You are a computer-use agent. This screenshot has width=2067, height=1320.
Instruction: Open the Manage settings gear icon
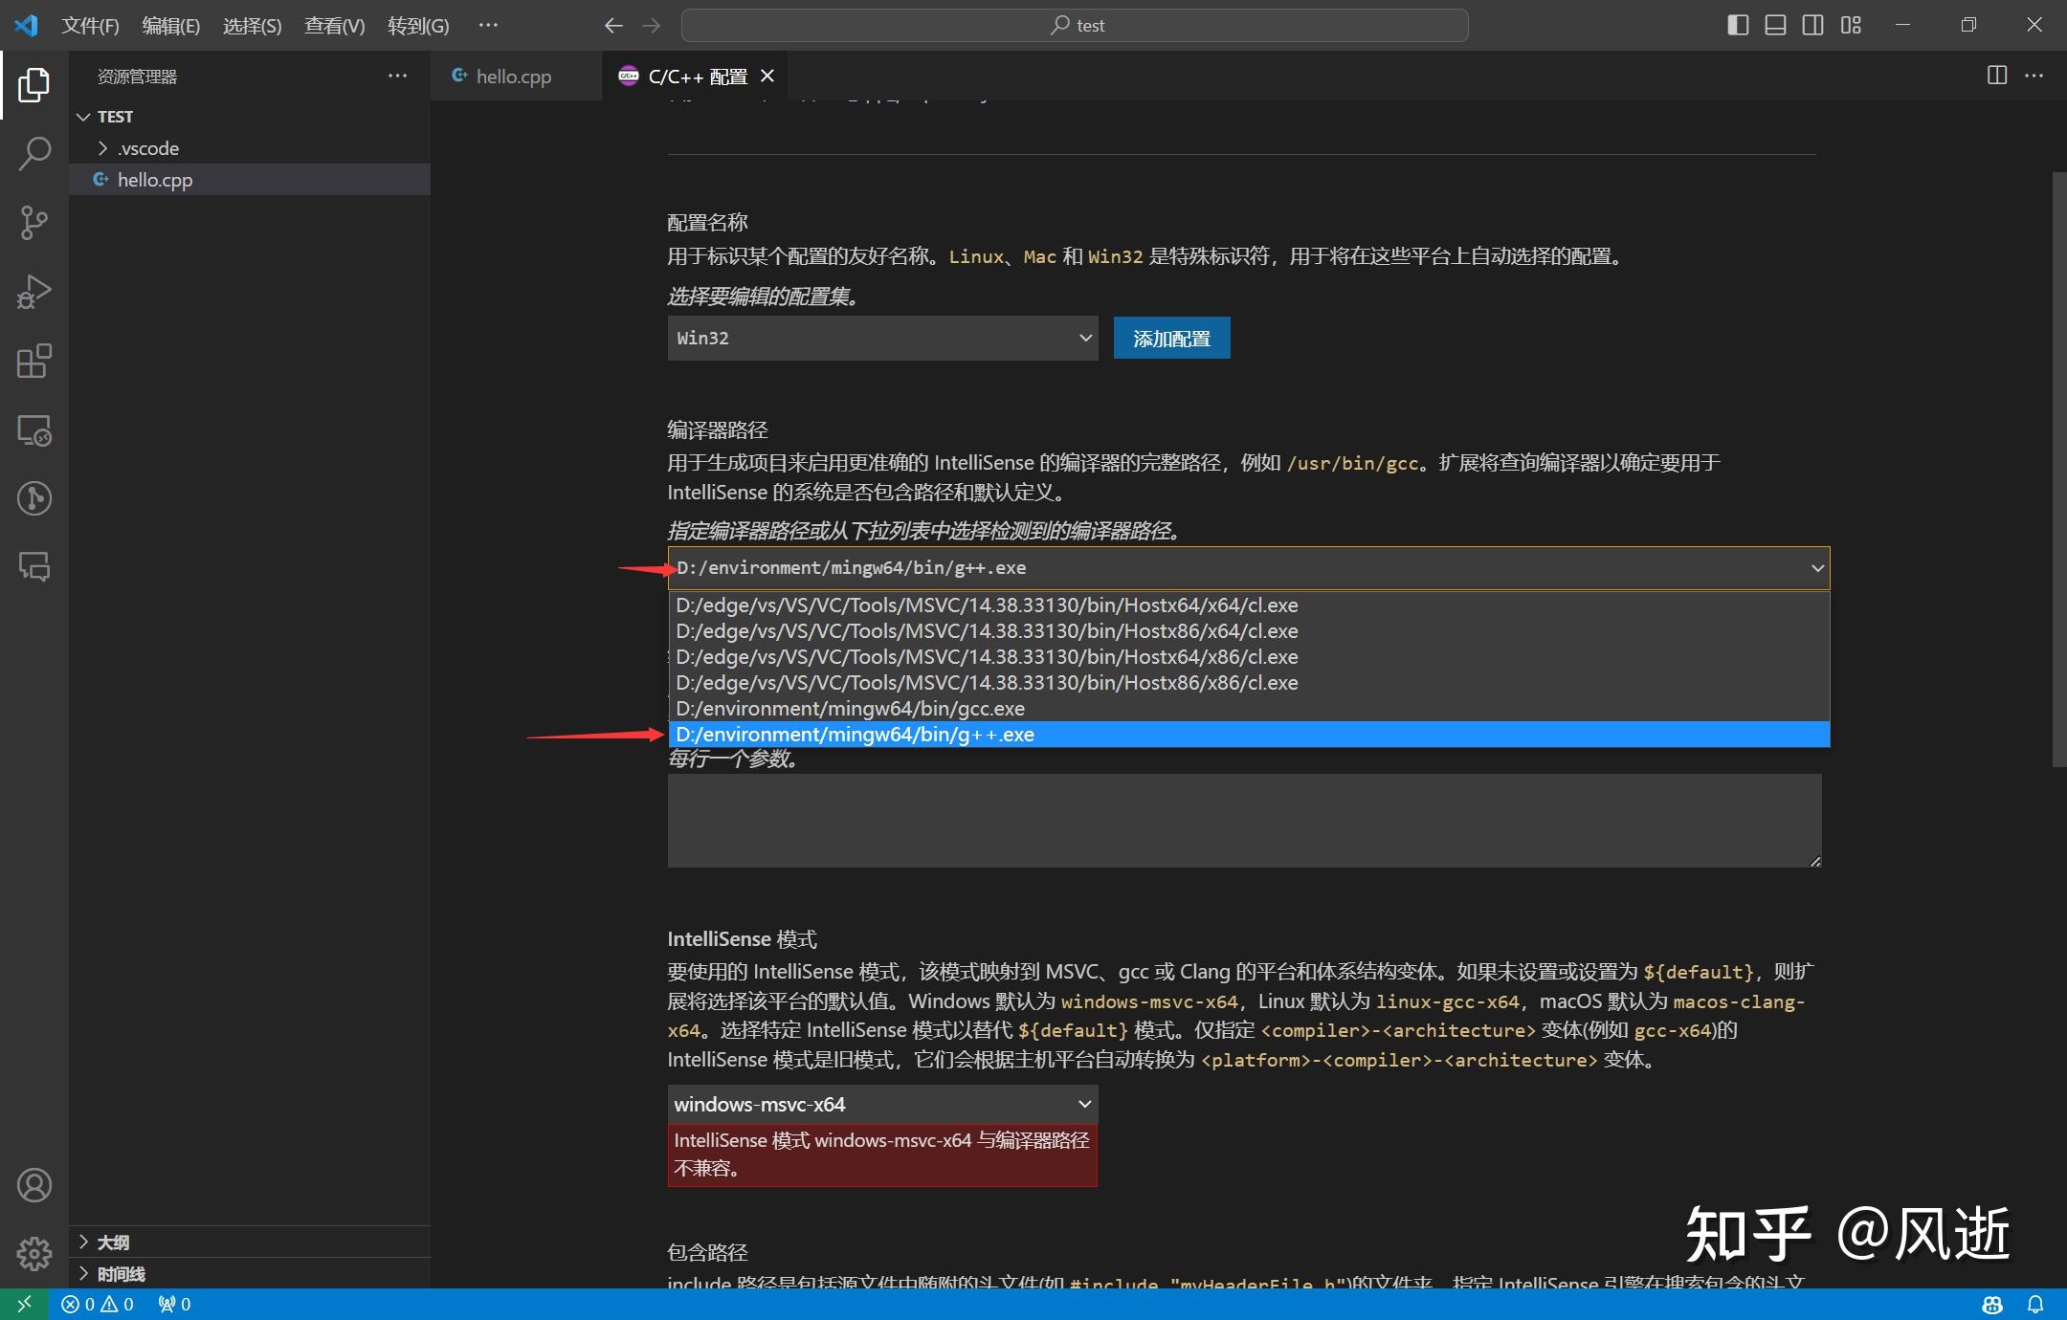coord(34,1253)
